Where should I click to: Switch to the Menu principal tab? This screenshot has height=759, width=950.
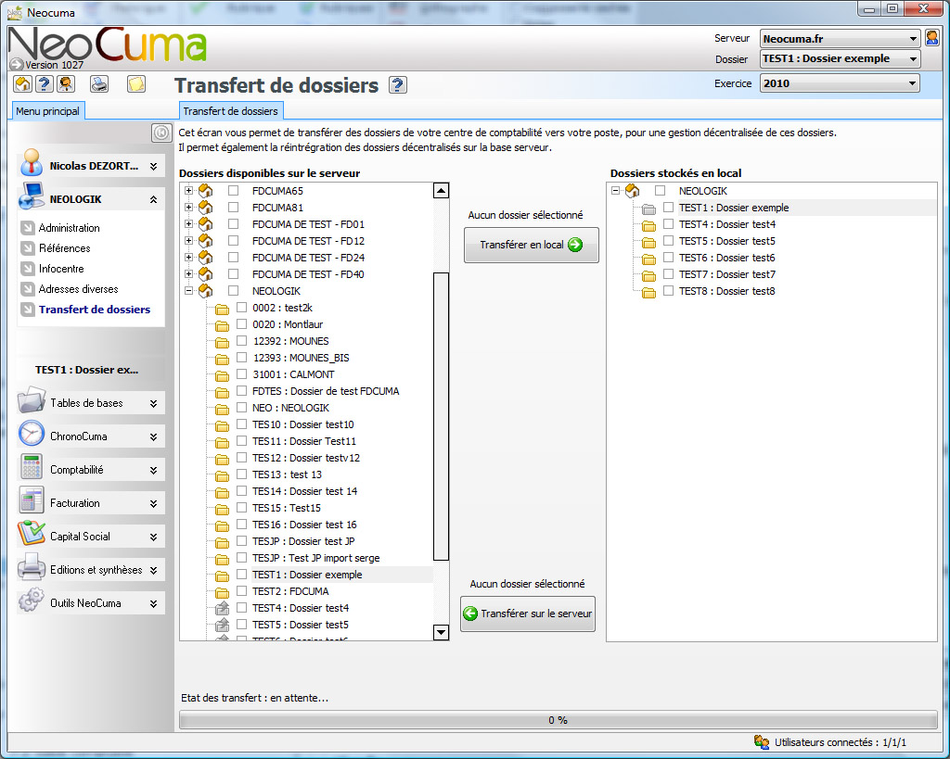tap(48, 111)
